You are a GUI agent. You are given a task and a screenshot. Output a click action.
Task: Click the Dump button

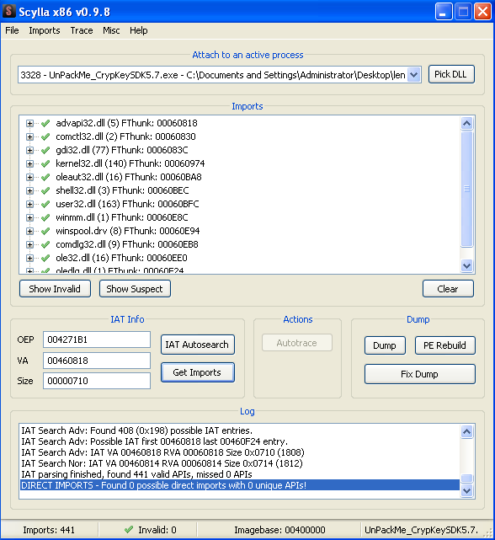click(385, 345)
